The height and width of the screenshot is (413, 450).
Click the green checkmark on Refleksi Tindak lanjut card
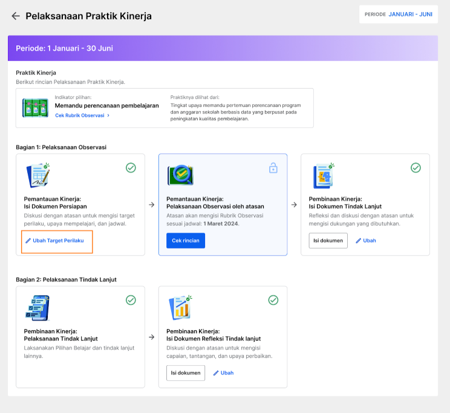(273, 300)
